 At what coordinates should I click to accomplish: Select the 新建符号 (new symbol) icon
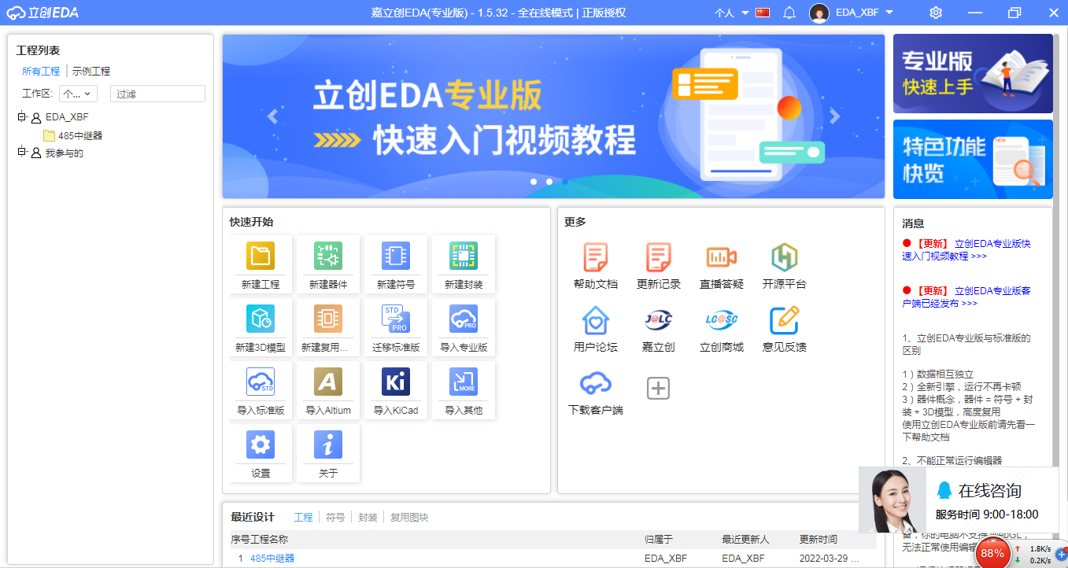tap(396, 256)
